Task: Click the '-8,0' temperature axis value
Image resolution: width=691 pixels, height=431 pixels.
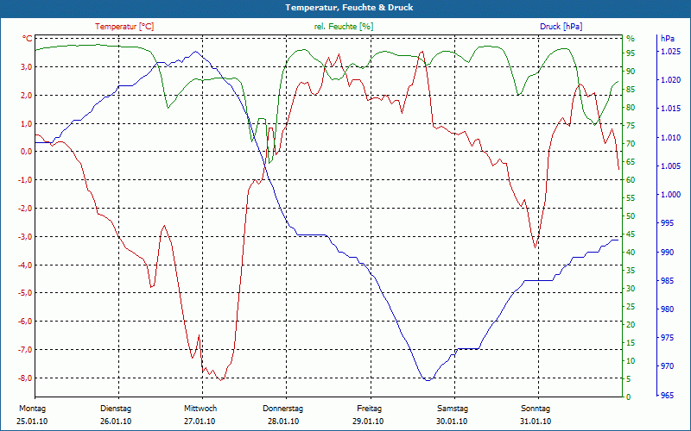Action: coord(25,378)
